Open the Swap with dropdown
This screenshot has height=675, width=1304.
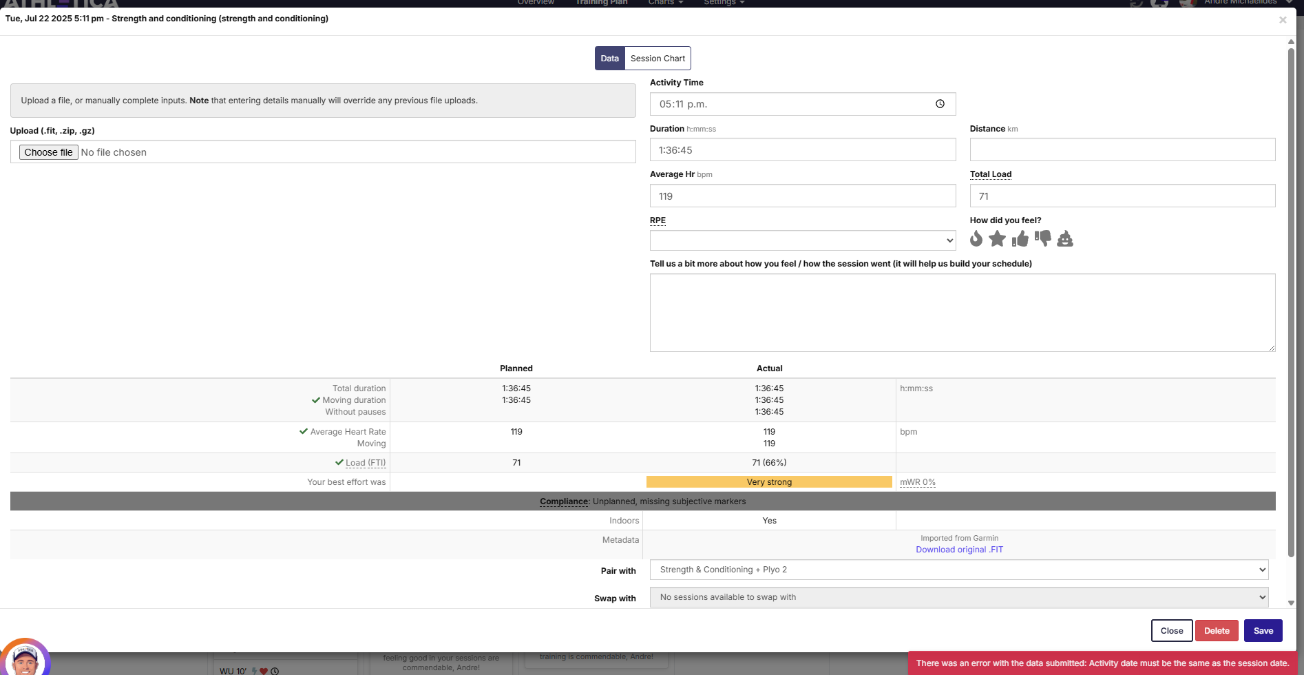coord(958,597)
